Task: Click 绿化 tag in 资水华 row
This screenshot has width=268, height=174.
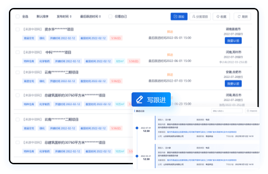Action: [x=42, y=38]
